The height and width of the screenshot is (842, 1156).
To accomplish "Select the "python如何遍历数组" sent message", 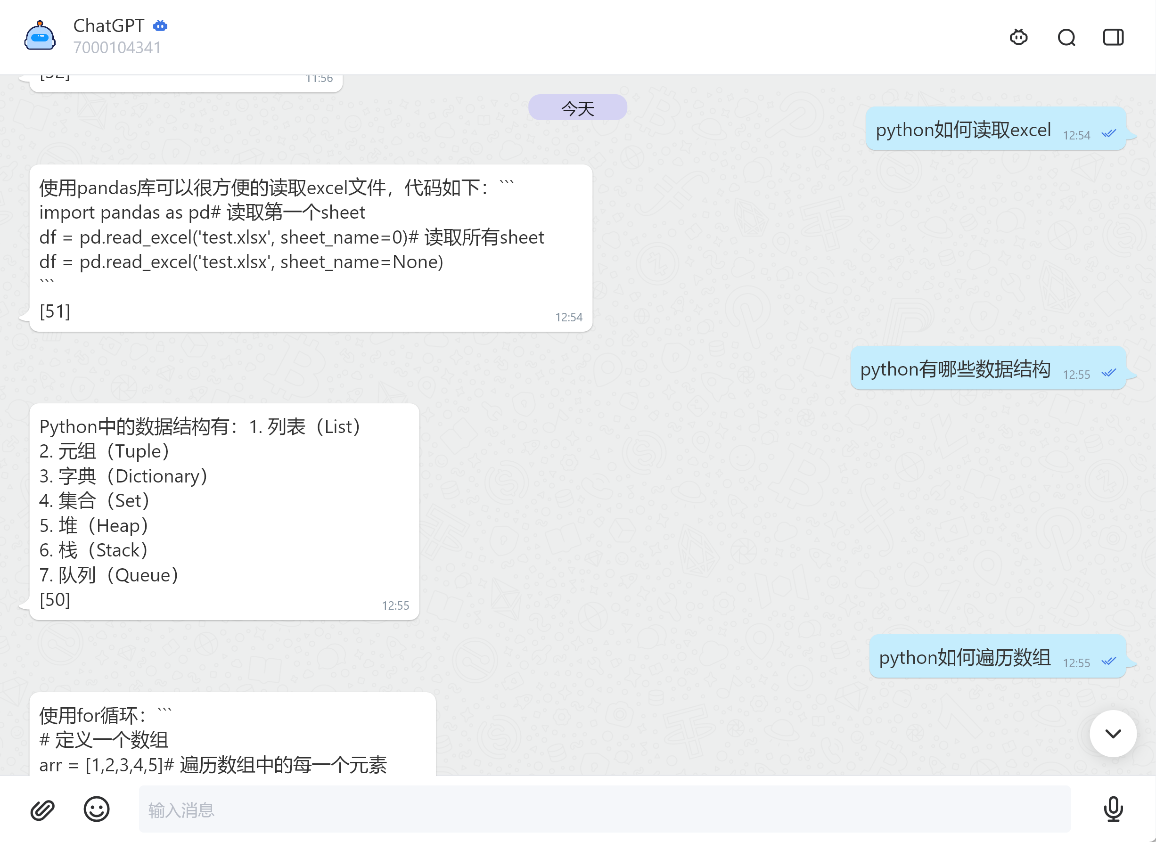I will click(x=964, y=657).
